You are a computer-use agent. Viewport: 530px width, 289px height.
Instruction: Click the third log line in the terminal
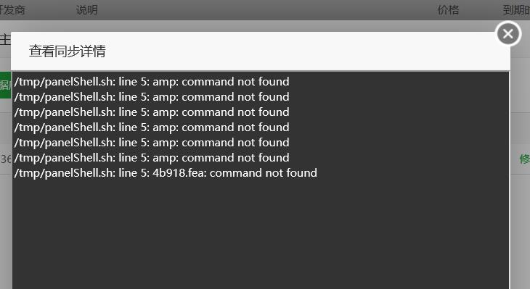click(x=152, y=112)
